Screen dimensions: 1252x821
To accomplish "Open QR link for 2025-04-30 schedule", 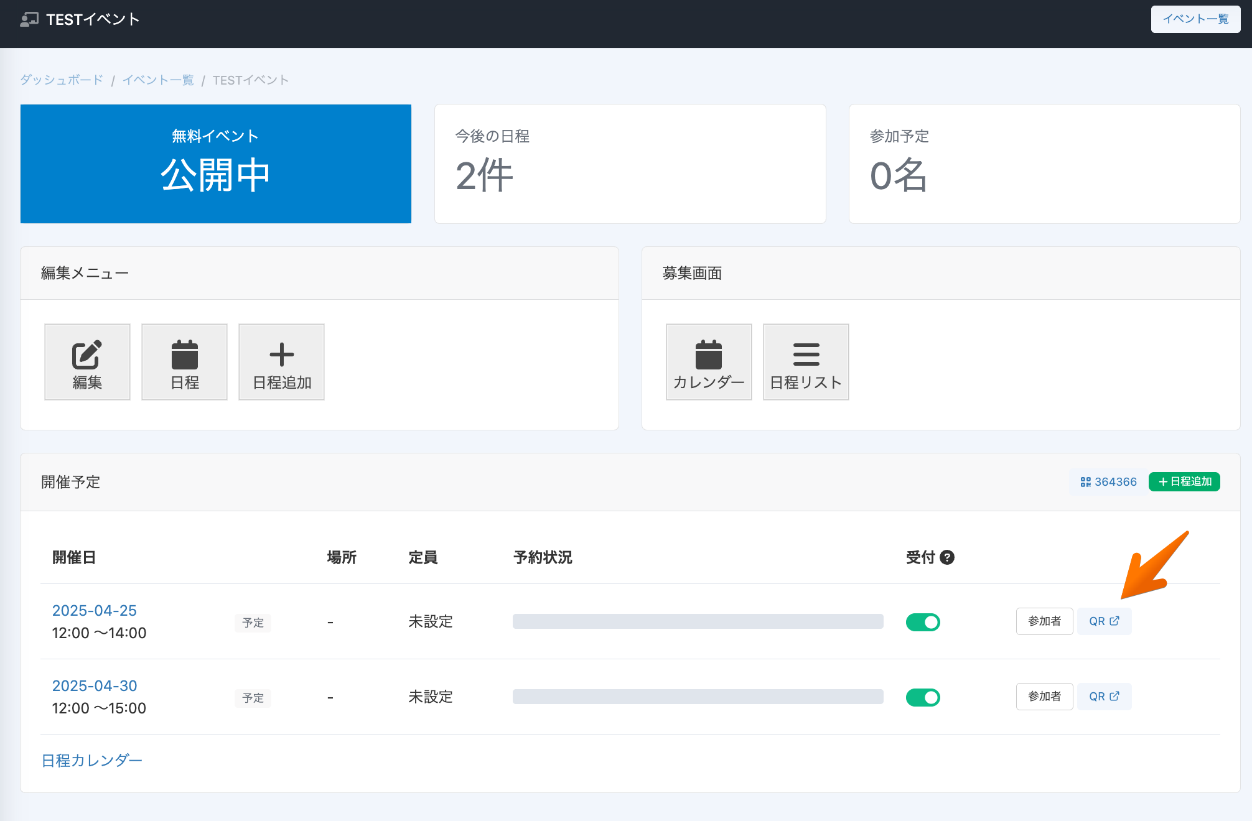I will pyautogui.click(x=1104, y=697).
